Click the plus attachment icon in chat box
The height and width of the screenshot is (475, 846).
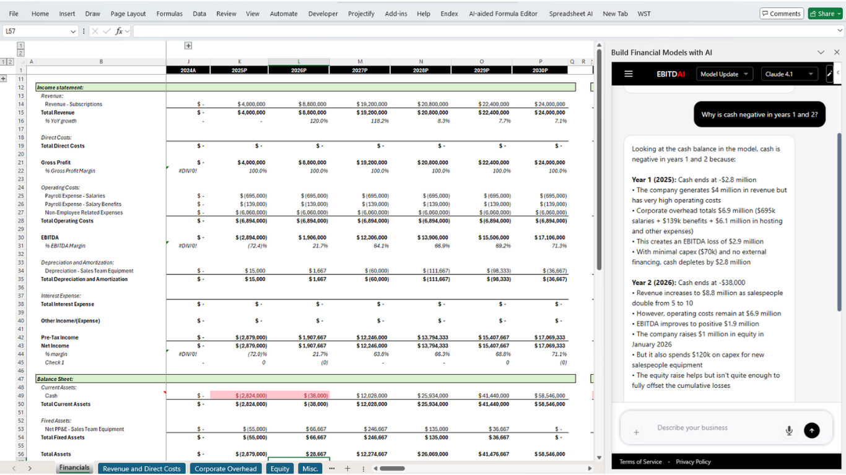click(636, 432)
